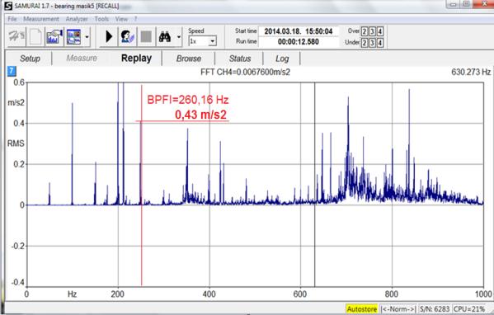Viewport: 494px width, 315px height.
Task: Click the blue window number 7 badge
Action: (12, 71)
